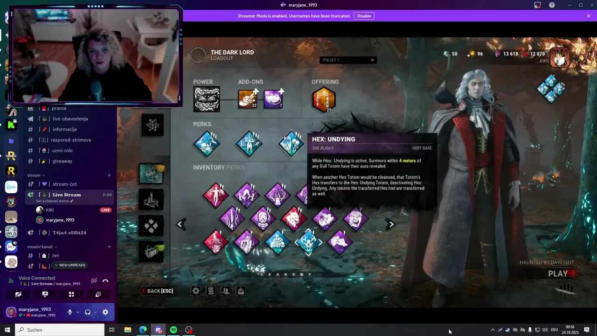Open Discord user settings gear
The width and height of the screenshot is (597, 336).
click(x=105, y=312)
